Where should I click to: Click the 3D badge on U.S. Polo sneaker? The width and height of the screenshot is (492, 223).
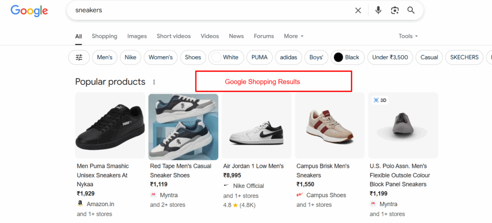coord(380,100)
